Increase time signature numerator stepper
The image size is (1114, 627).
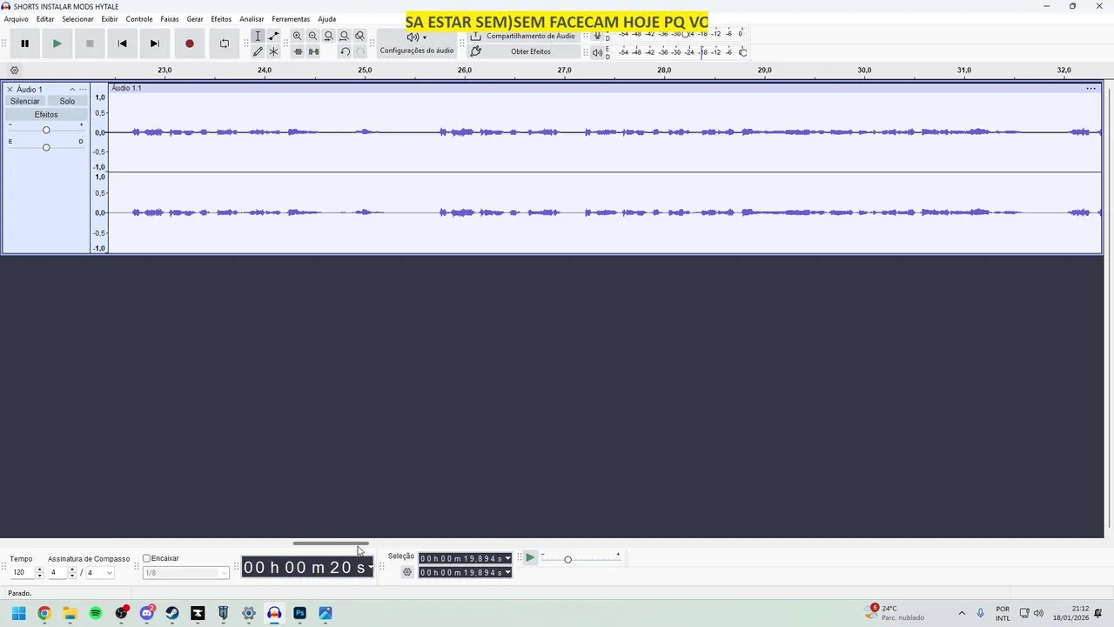(72, 570)
